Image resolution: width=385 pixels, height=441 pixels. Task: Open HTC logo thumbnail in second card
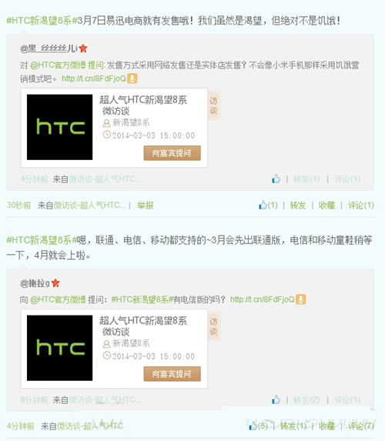coord(59,348)
